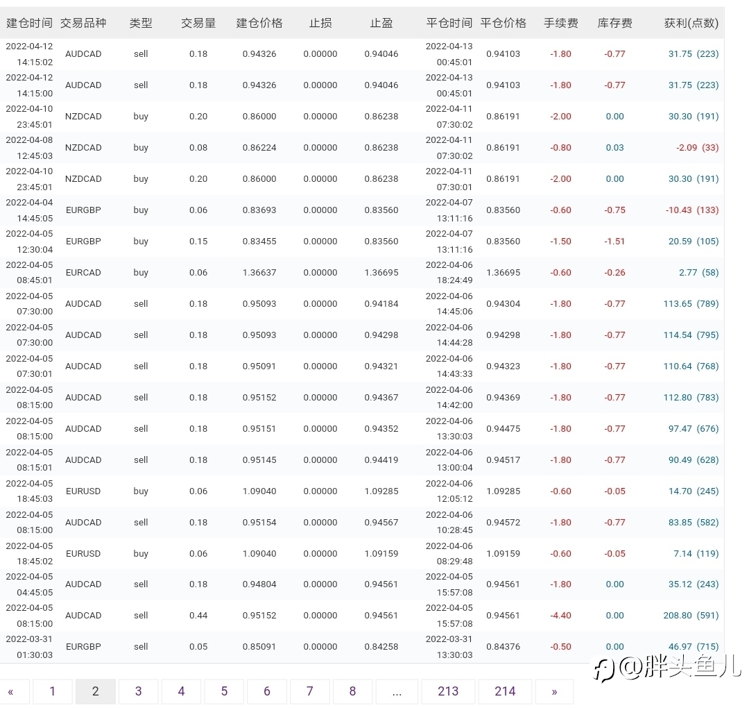
Task: Click open price 0.85091
Action: coord(259,646)
